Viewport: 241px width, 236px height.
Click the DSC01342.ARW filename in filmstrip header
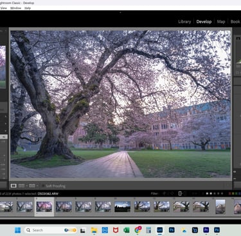(x=48, y=193)
